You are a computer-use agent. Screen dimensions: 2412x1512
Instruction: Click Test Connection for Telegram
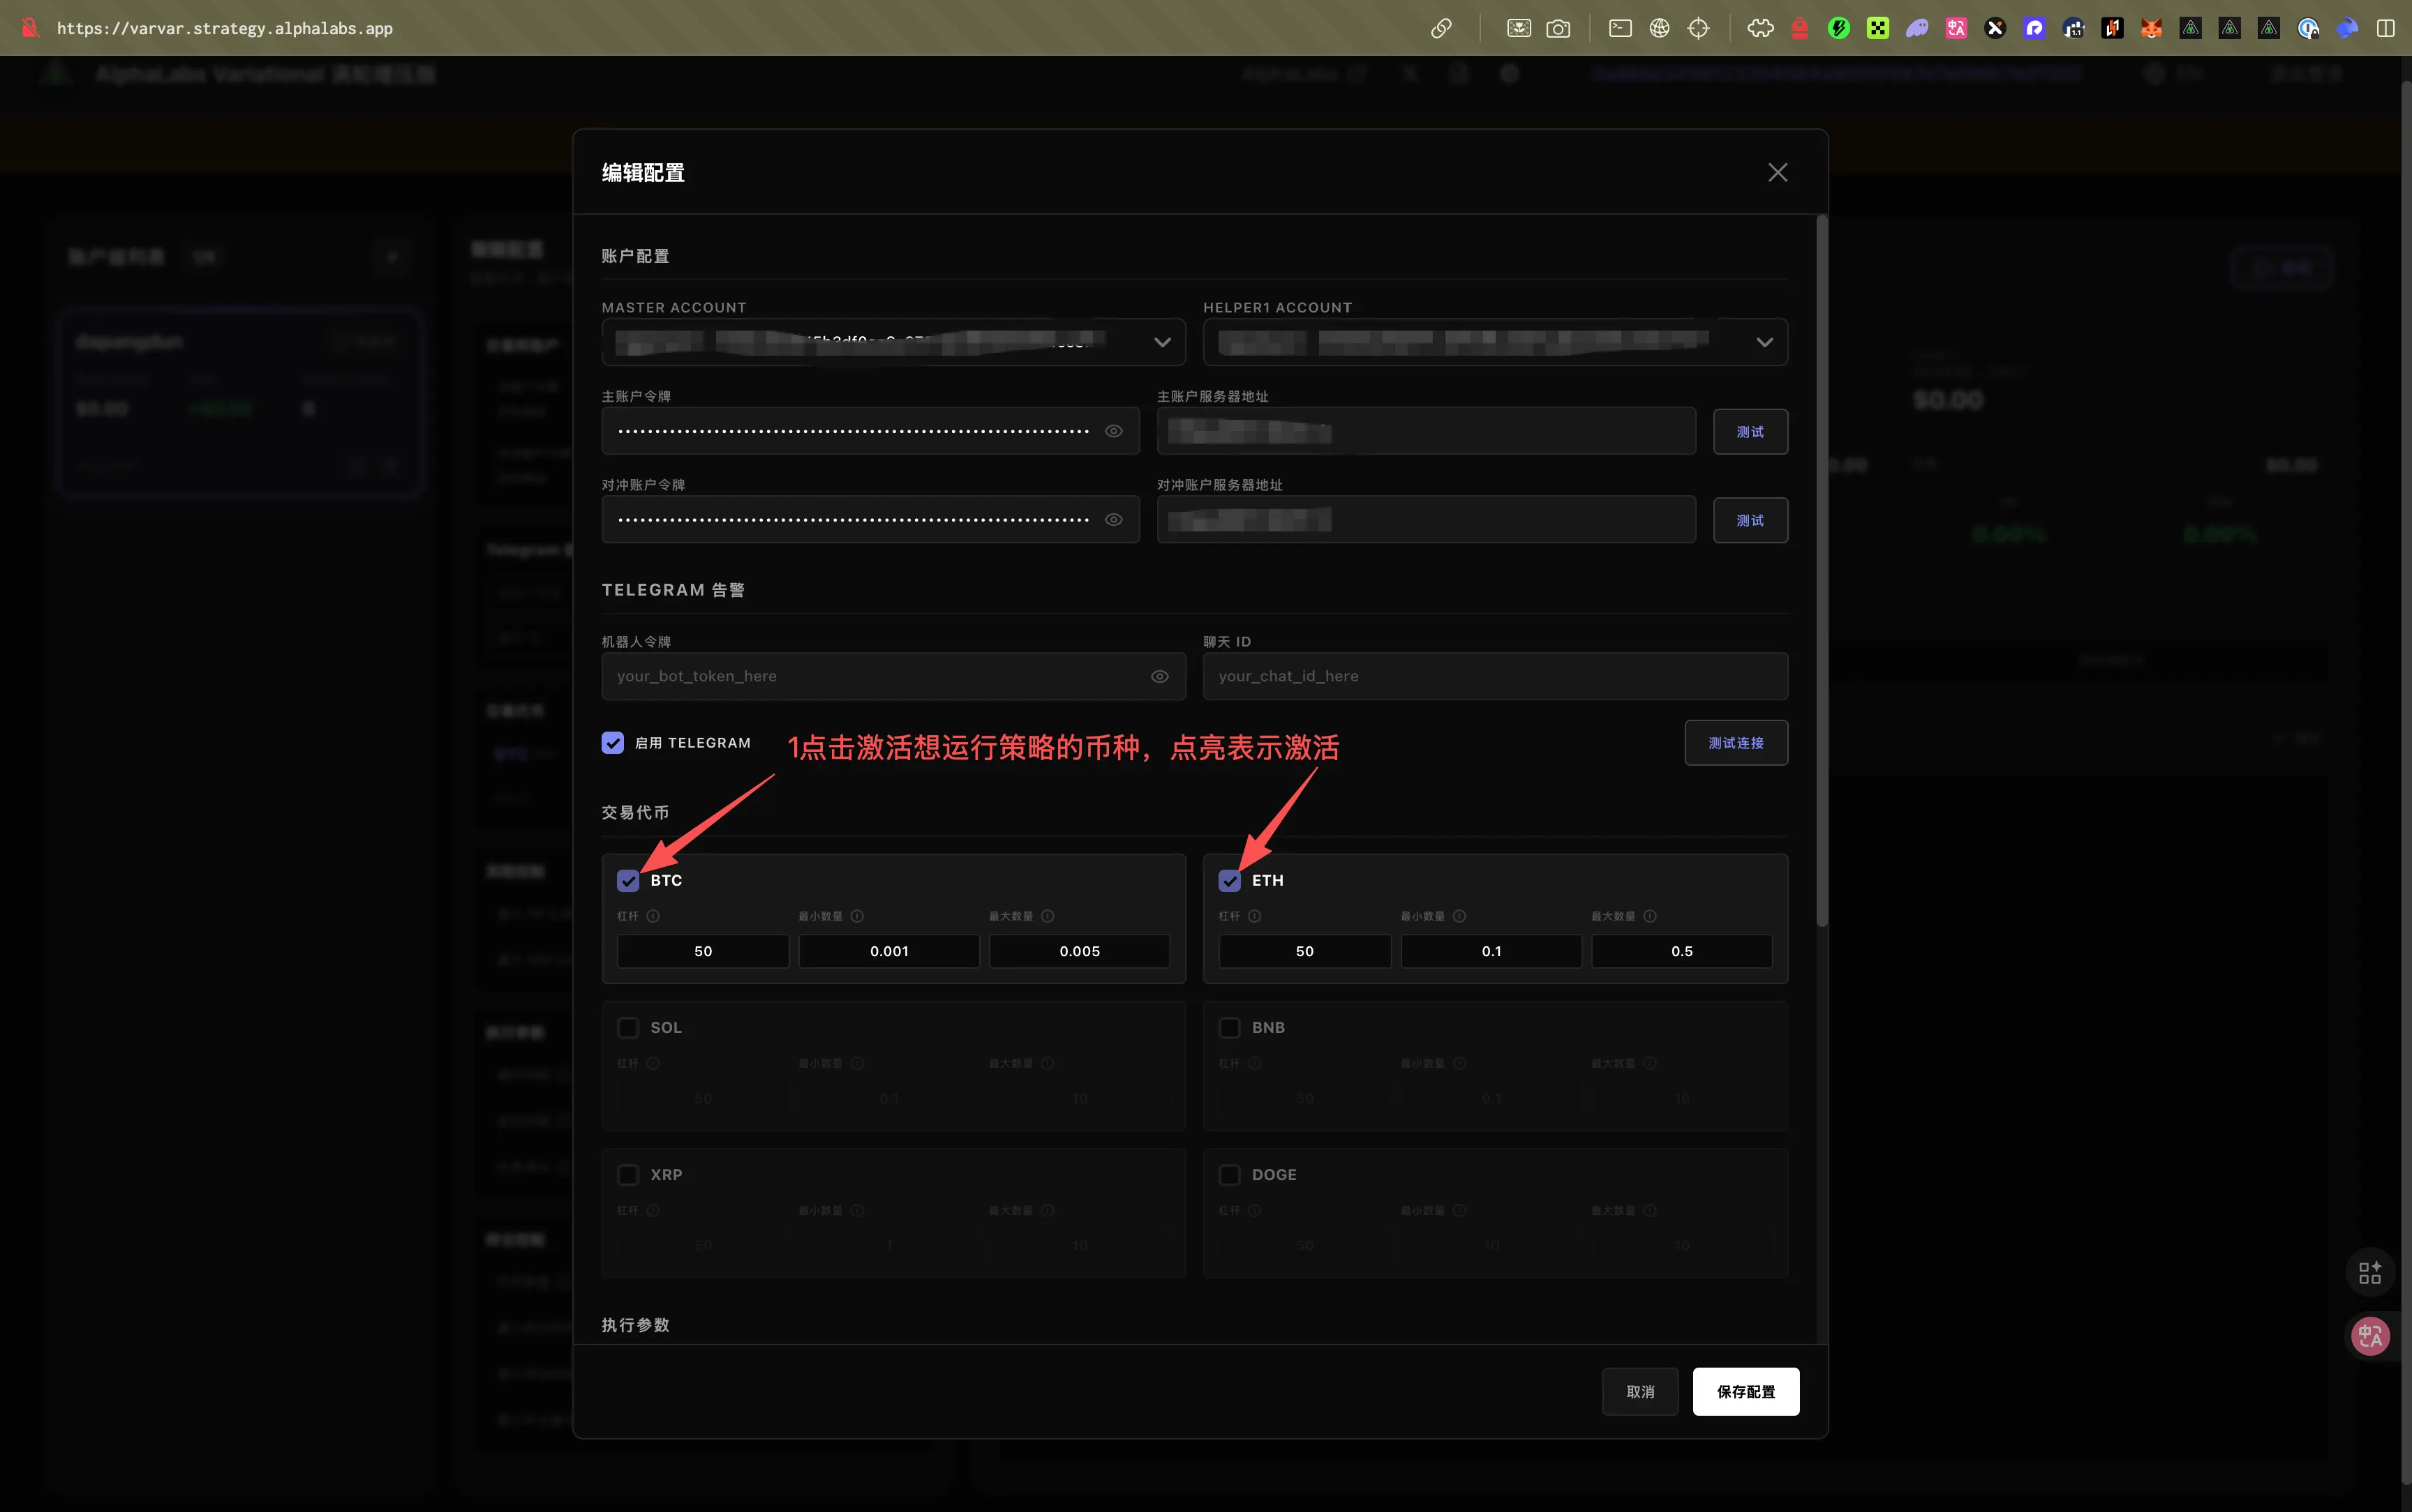[1735, 743]
